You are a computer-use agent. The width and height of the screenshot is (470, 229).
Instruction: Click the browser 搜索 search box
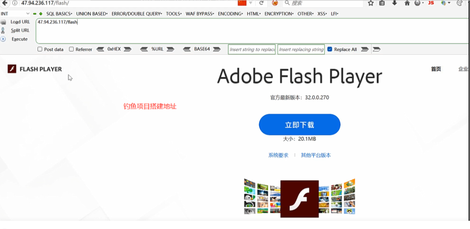[323, 3]
